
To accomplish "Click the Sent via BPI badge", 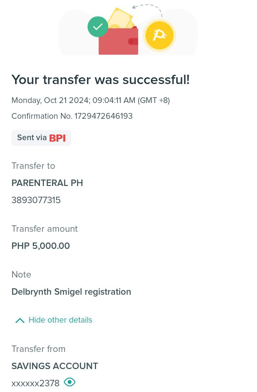I will coord(41,138).
